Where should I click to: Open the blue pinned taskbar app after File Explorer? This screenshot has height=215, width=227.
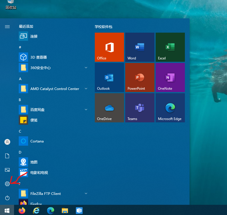pyautogui.click(x=79, y=211)
